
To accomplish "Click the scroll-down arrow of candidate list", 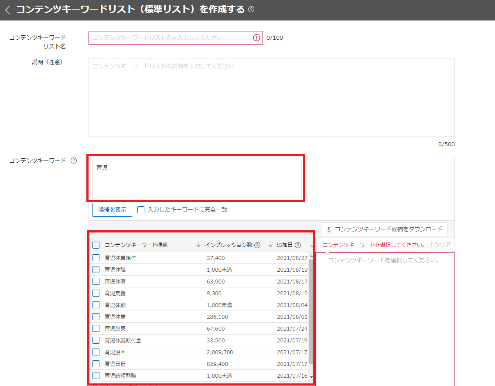I will pos(311,377).
